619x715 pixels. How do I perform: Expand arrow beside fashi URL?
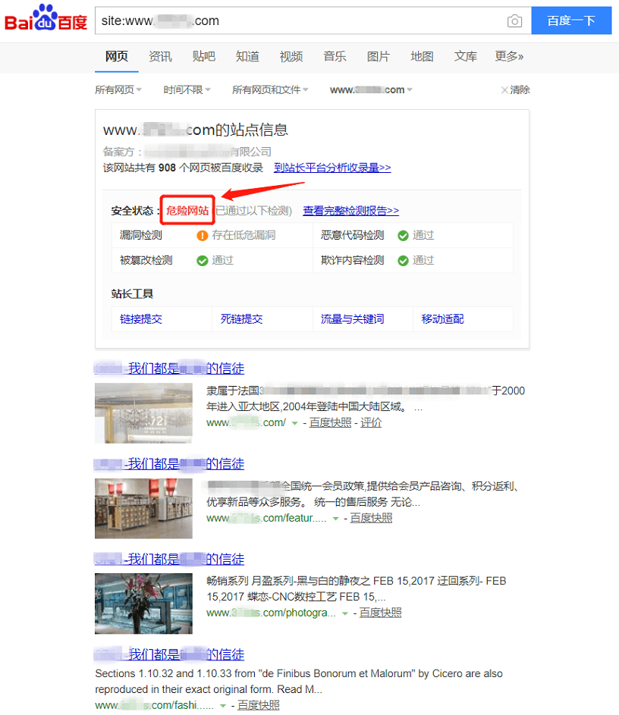(222, 706)
